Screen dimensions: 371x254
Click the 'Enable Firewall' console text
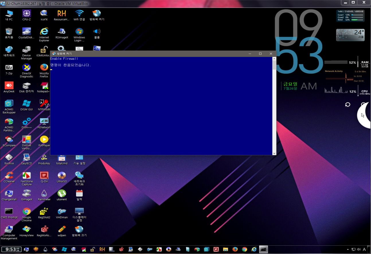pos(64,59)
